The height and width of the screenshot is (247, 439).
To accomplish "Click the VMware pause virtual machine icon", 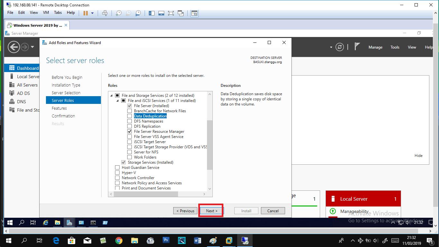I will pos(86,13).
